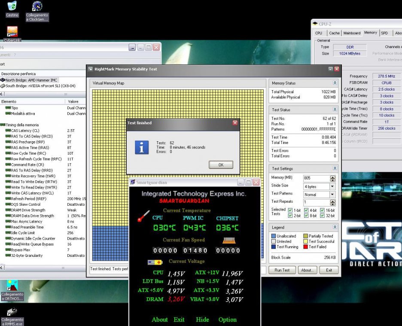Open the SPD tab in CPU-Z
This screenshot has width=402, height=326.
[x=384, y=33]
